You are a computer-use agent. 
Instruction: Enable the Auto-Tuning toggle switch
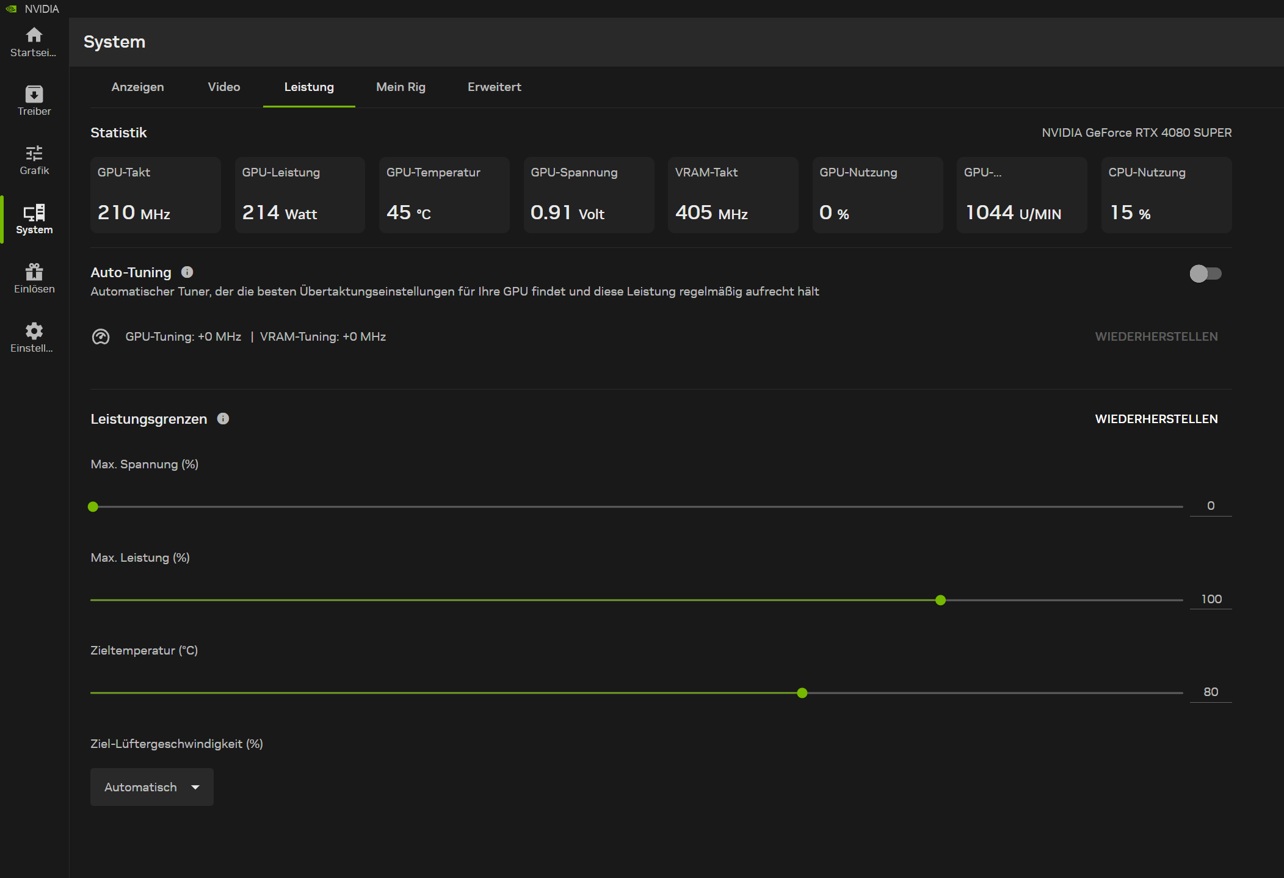[x=1205, y=274]
